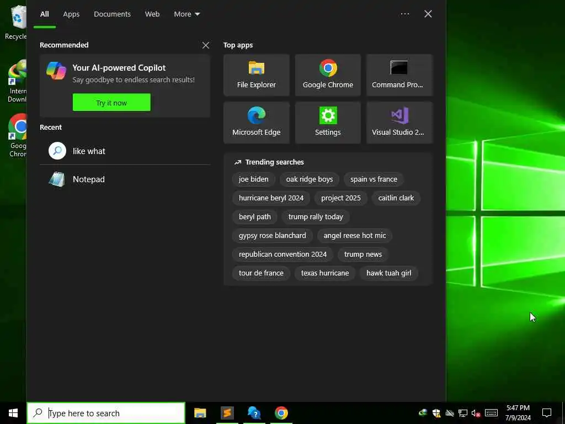Image resolution: width=565 pixels, height=424 pixels.
Task: Open File Explorer on the taskbar
Action: pyautogui.click(x=200, y=413)
